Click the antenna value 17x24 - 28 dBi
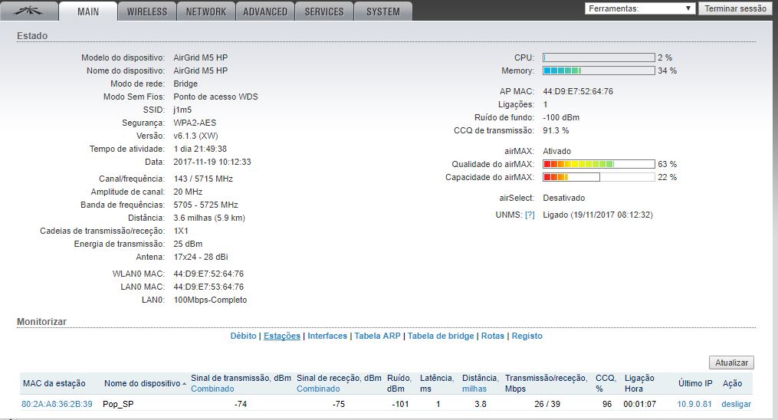778x420 pixels. [201, 257]
